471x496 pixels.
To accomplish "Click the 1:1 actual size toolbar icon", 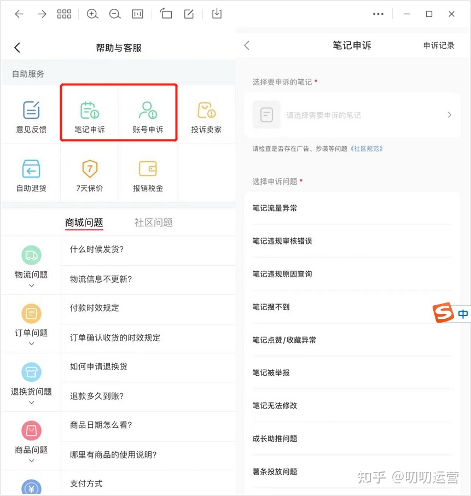I will [137, 14].
